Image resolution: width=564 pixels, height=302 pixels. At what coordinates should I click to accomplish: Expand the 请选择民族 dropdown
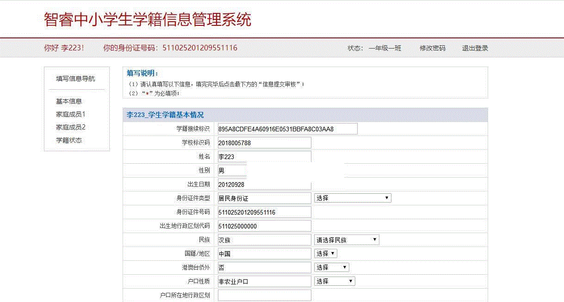347,240
